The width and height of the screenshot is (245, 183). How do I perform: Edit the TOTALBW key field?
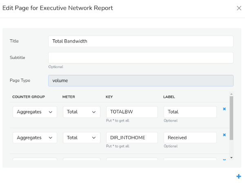(132, 112)
